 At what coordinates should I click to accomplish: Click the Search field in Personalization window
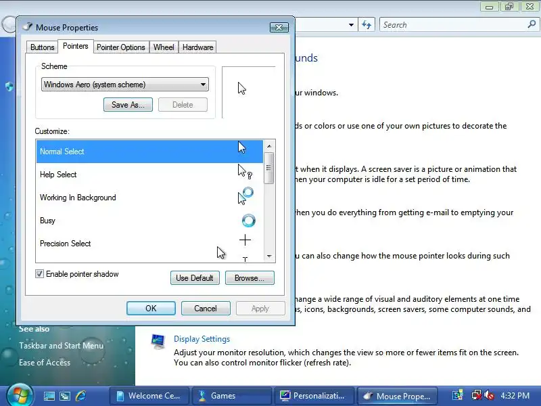tap(454, 25)
